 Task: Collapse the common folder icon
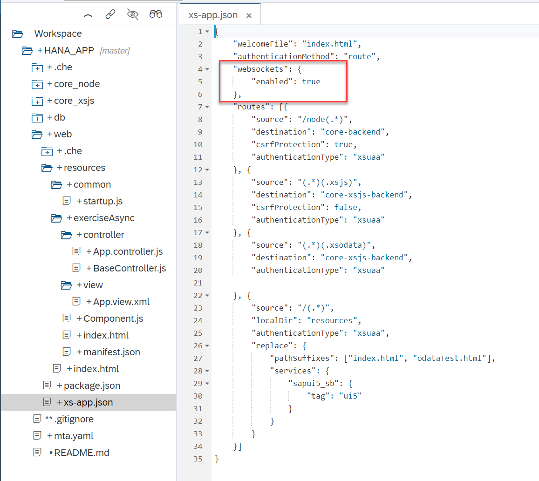57,185
